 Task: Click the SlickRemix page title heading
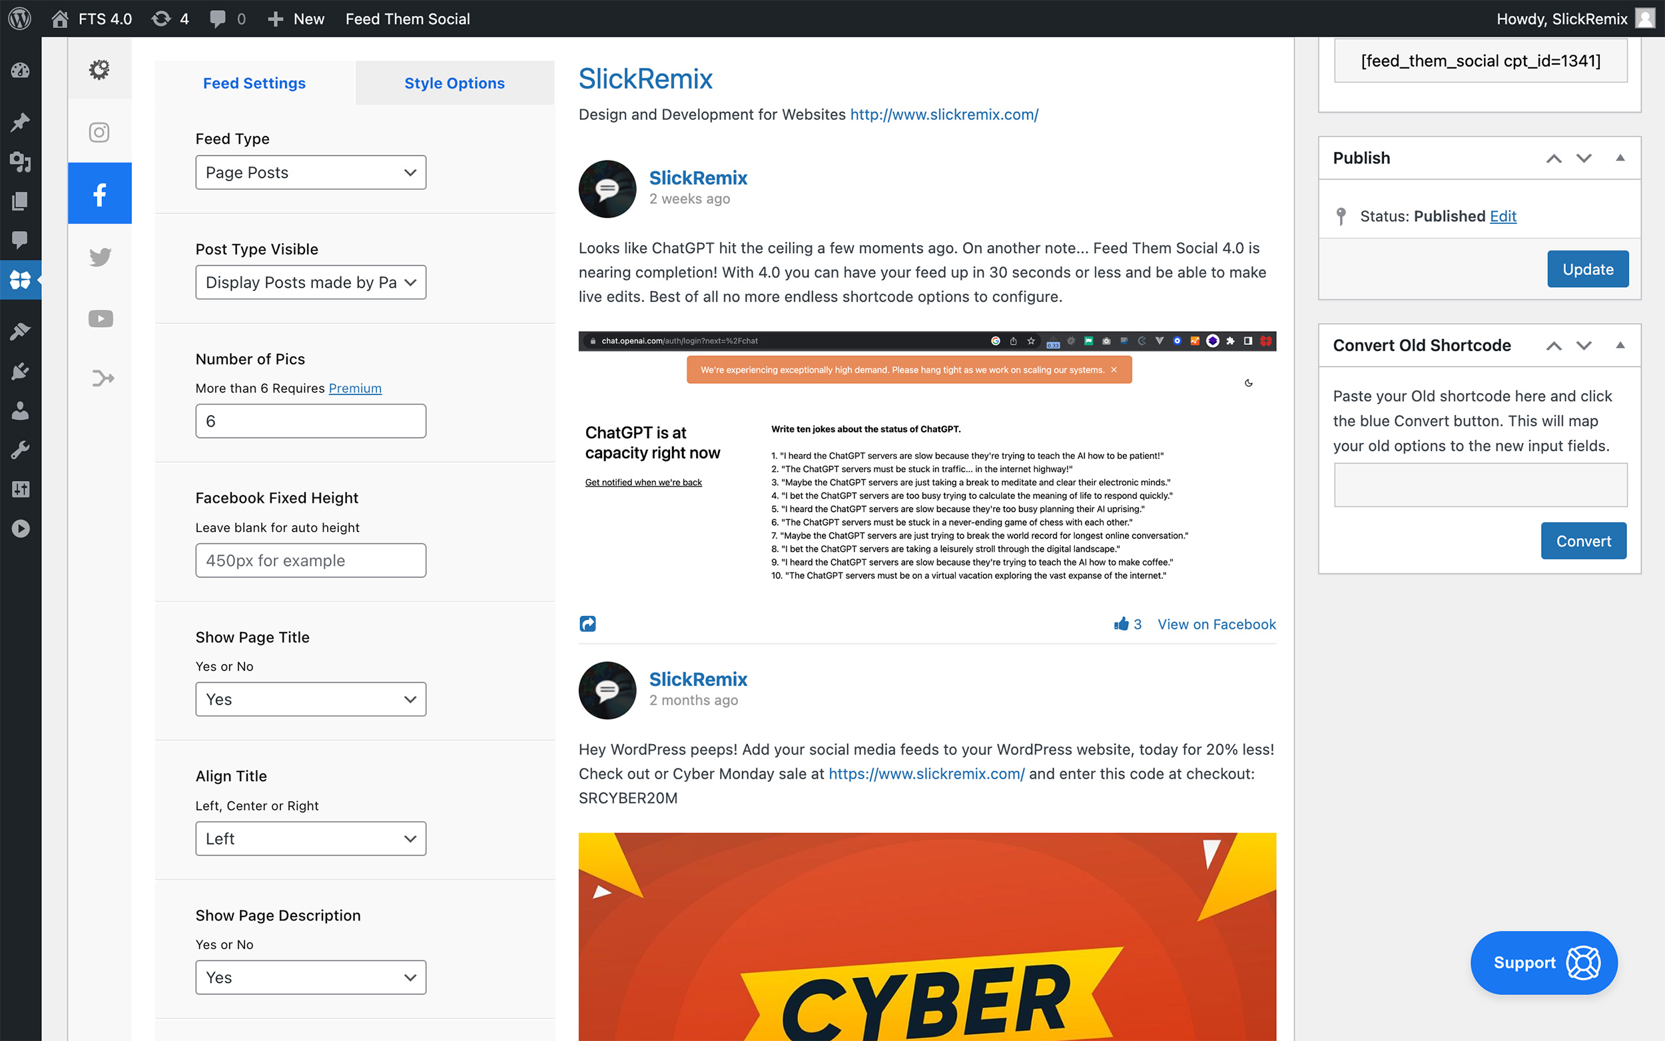pos(645,79)
